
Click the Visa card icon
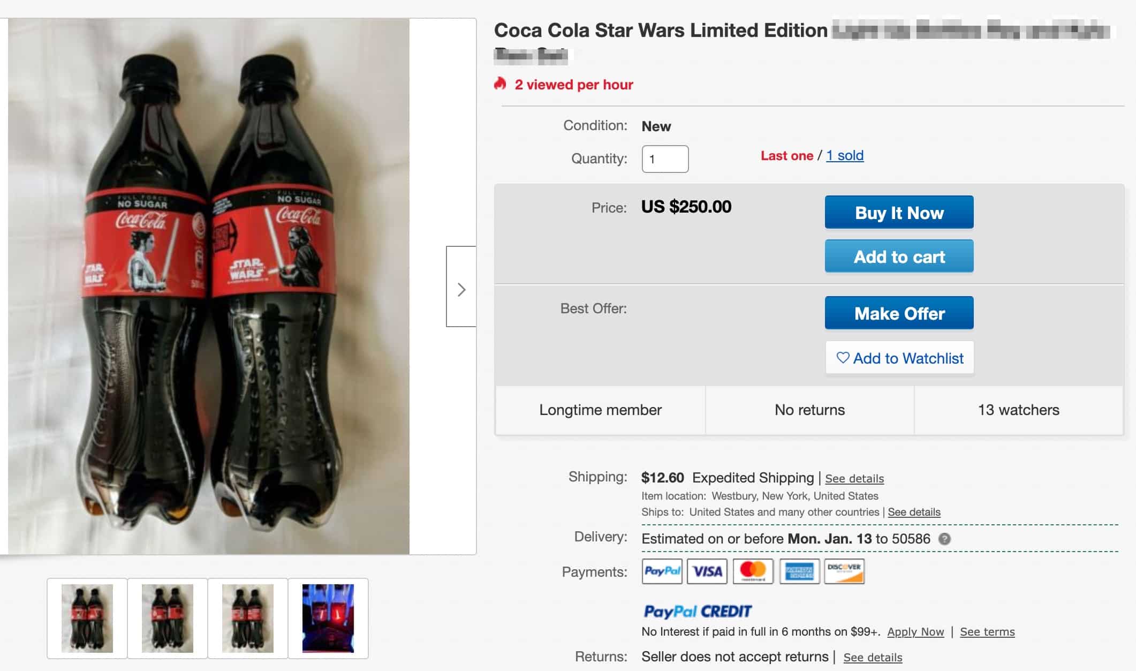click(x=707, y=571)
